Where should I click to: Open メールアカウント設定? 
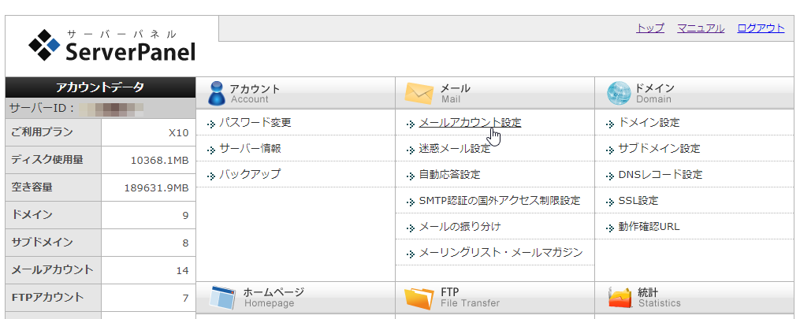coord(470,122)
